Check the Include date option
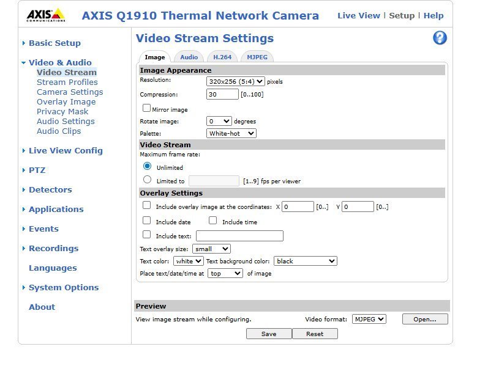This screenshot has height=366, width=477. point(146,221)
